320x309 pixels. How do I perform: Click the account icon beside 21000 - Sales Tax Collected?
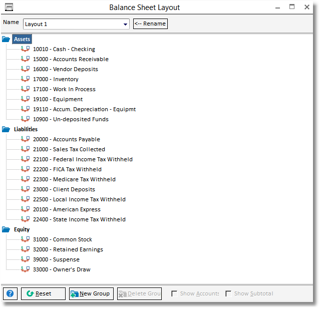coord(26,149)
